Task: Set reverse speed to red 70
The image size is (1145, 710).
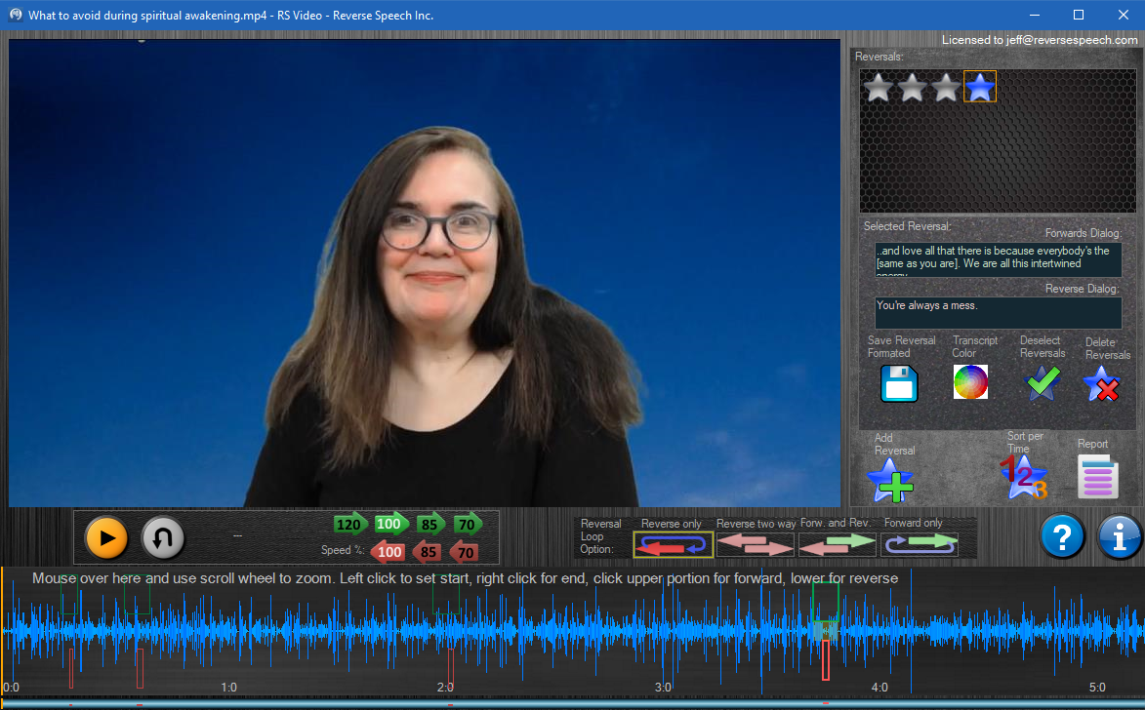Action: click(x=464, y=552)
